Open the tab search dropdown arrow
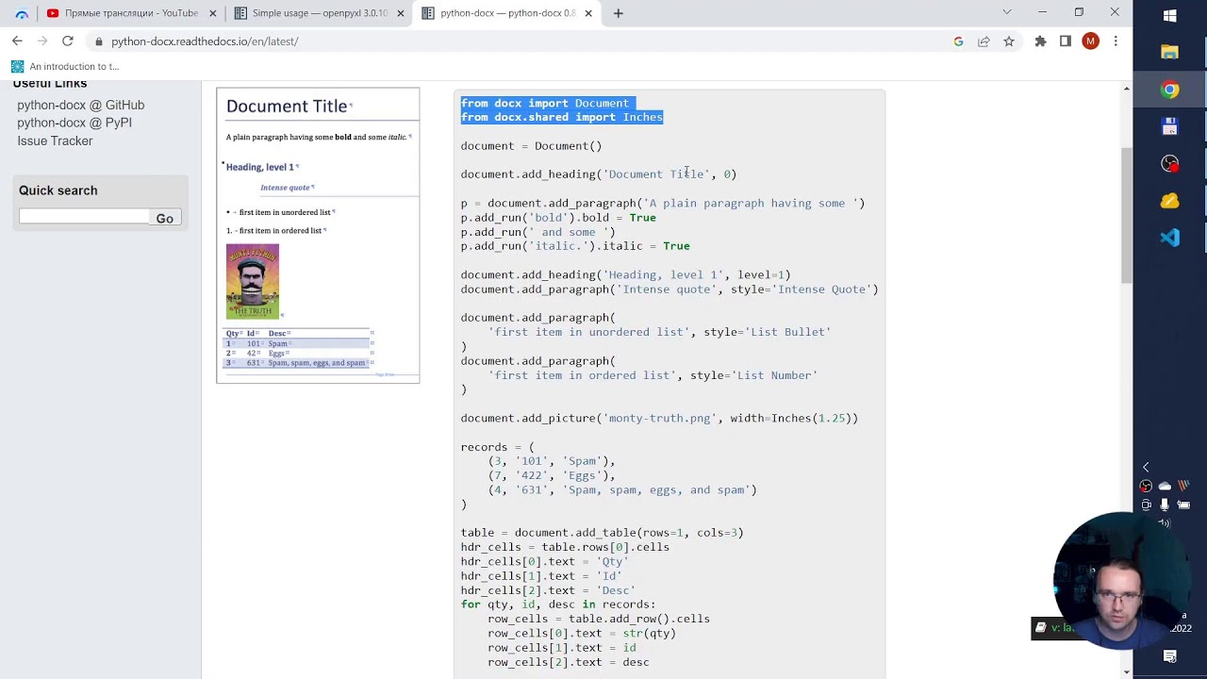 (1007, 12)
